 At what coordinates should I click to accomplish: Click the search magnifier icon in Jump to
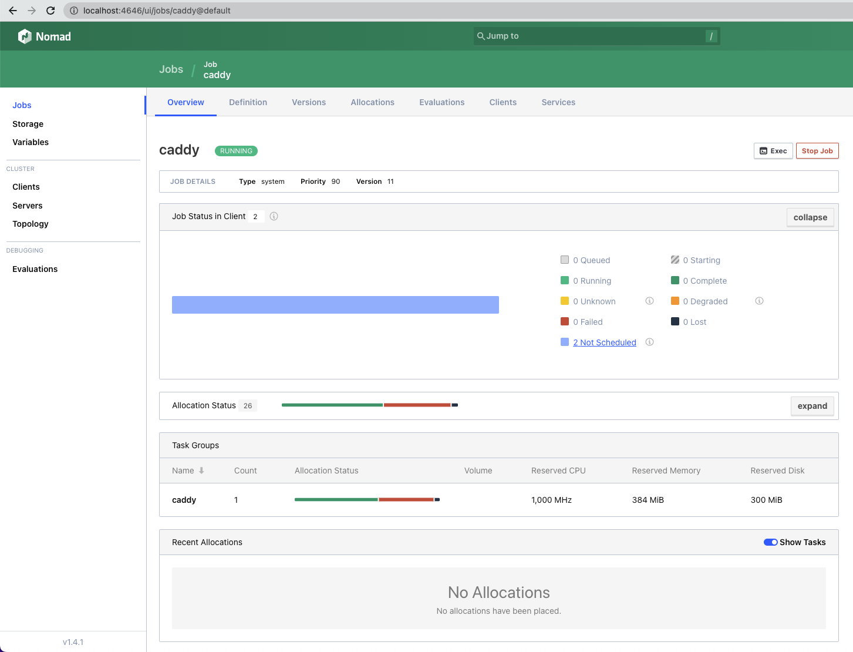[x=481, y=36]
